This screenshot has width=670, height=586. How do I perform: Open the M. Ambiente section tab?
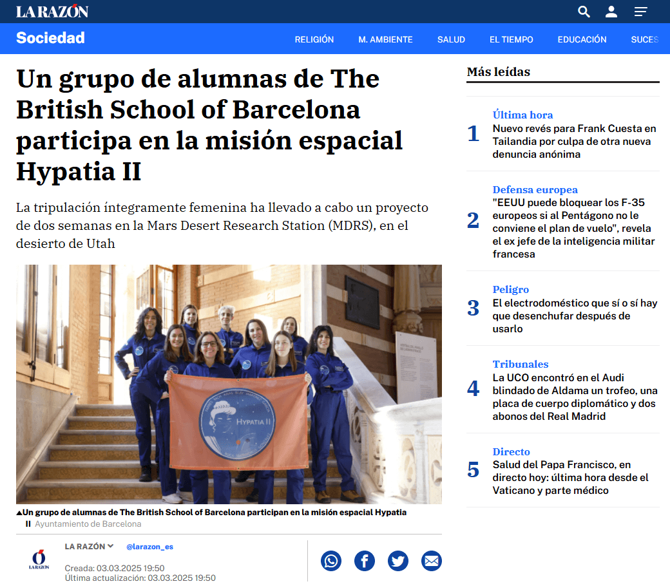click(x=385, y=39)
